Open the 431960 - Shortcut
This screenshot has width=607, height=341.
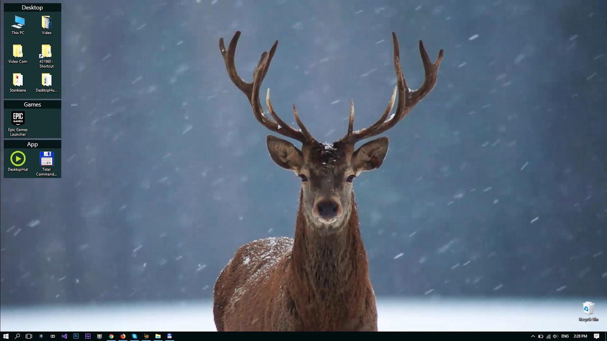[46, 52]
